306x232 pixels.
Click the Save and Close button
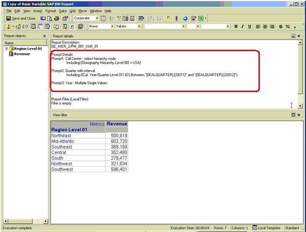[20, 18]
